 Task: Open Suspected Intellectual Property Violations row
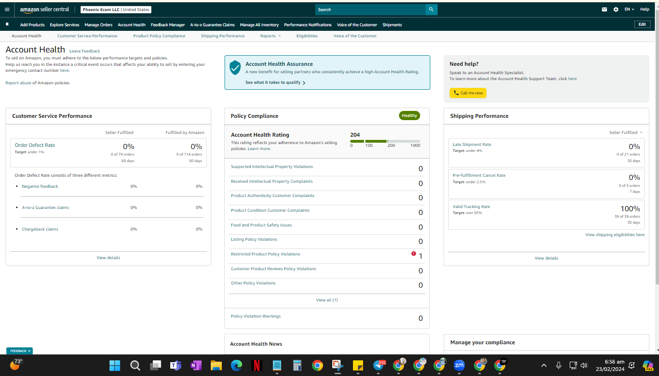[327, 168]
